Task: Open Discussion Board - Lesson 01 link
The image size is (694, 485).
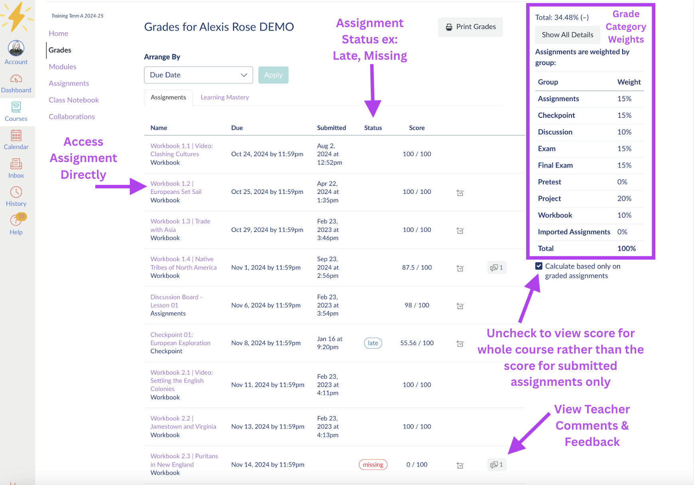Action: click(x=176, y=301)
